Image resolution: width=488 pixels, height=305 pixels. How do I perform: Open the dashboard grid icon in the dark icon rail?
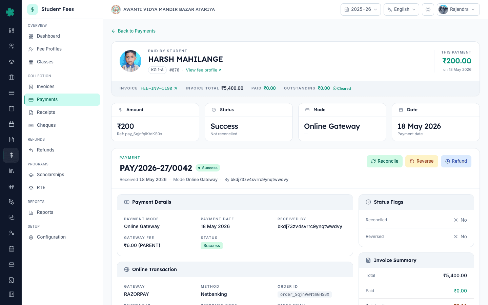(x=12, y=30)
